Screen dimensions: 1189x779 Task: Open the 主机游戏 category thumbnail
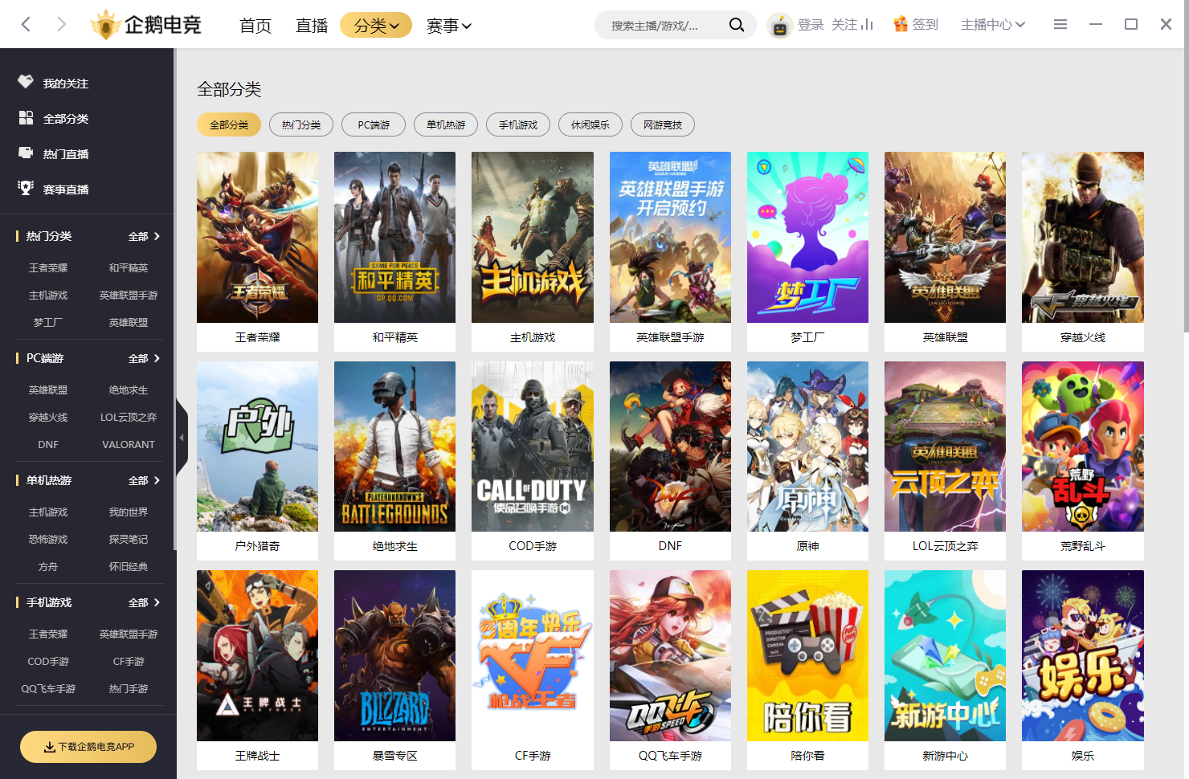click(533, 237)
